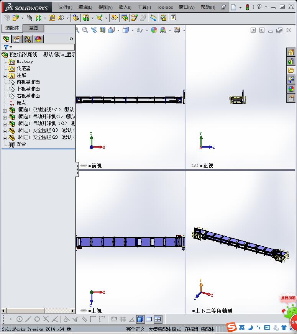Open the Display Style cube dropdown arrow
This screenshot has width=297, height=334.
click(133, 30)
